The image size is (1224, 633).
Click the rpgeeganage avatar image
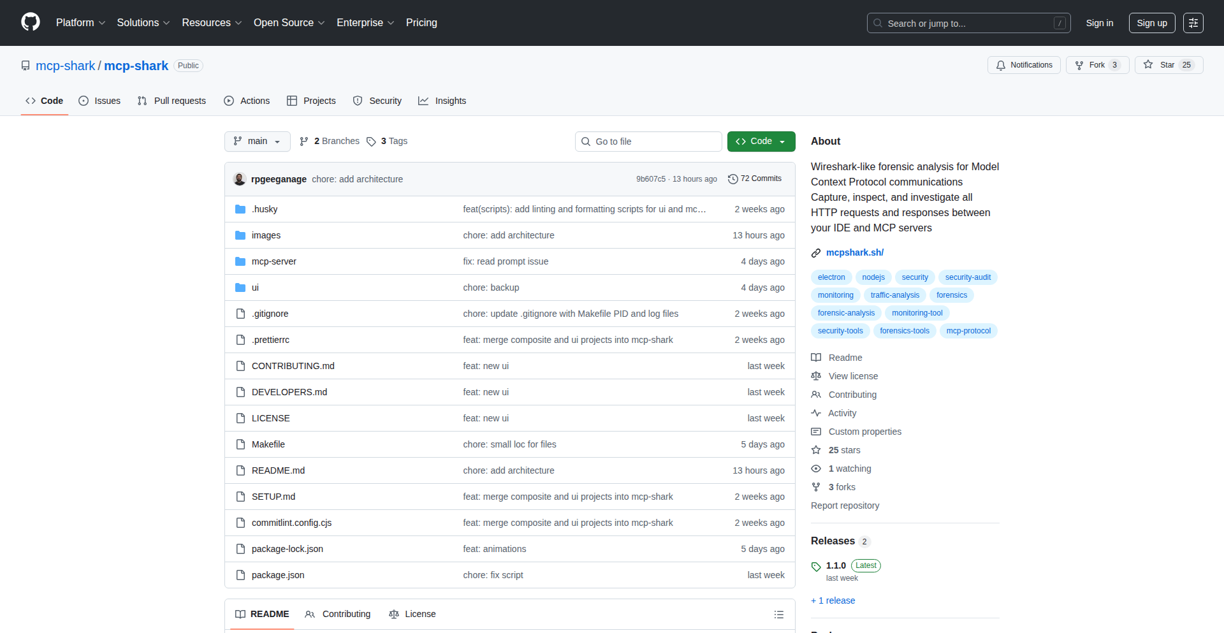[x=240, y=179]
